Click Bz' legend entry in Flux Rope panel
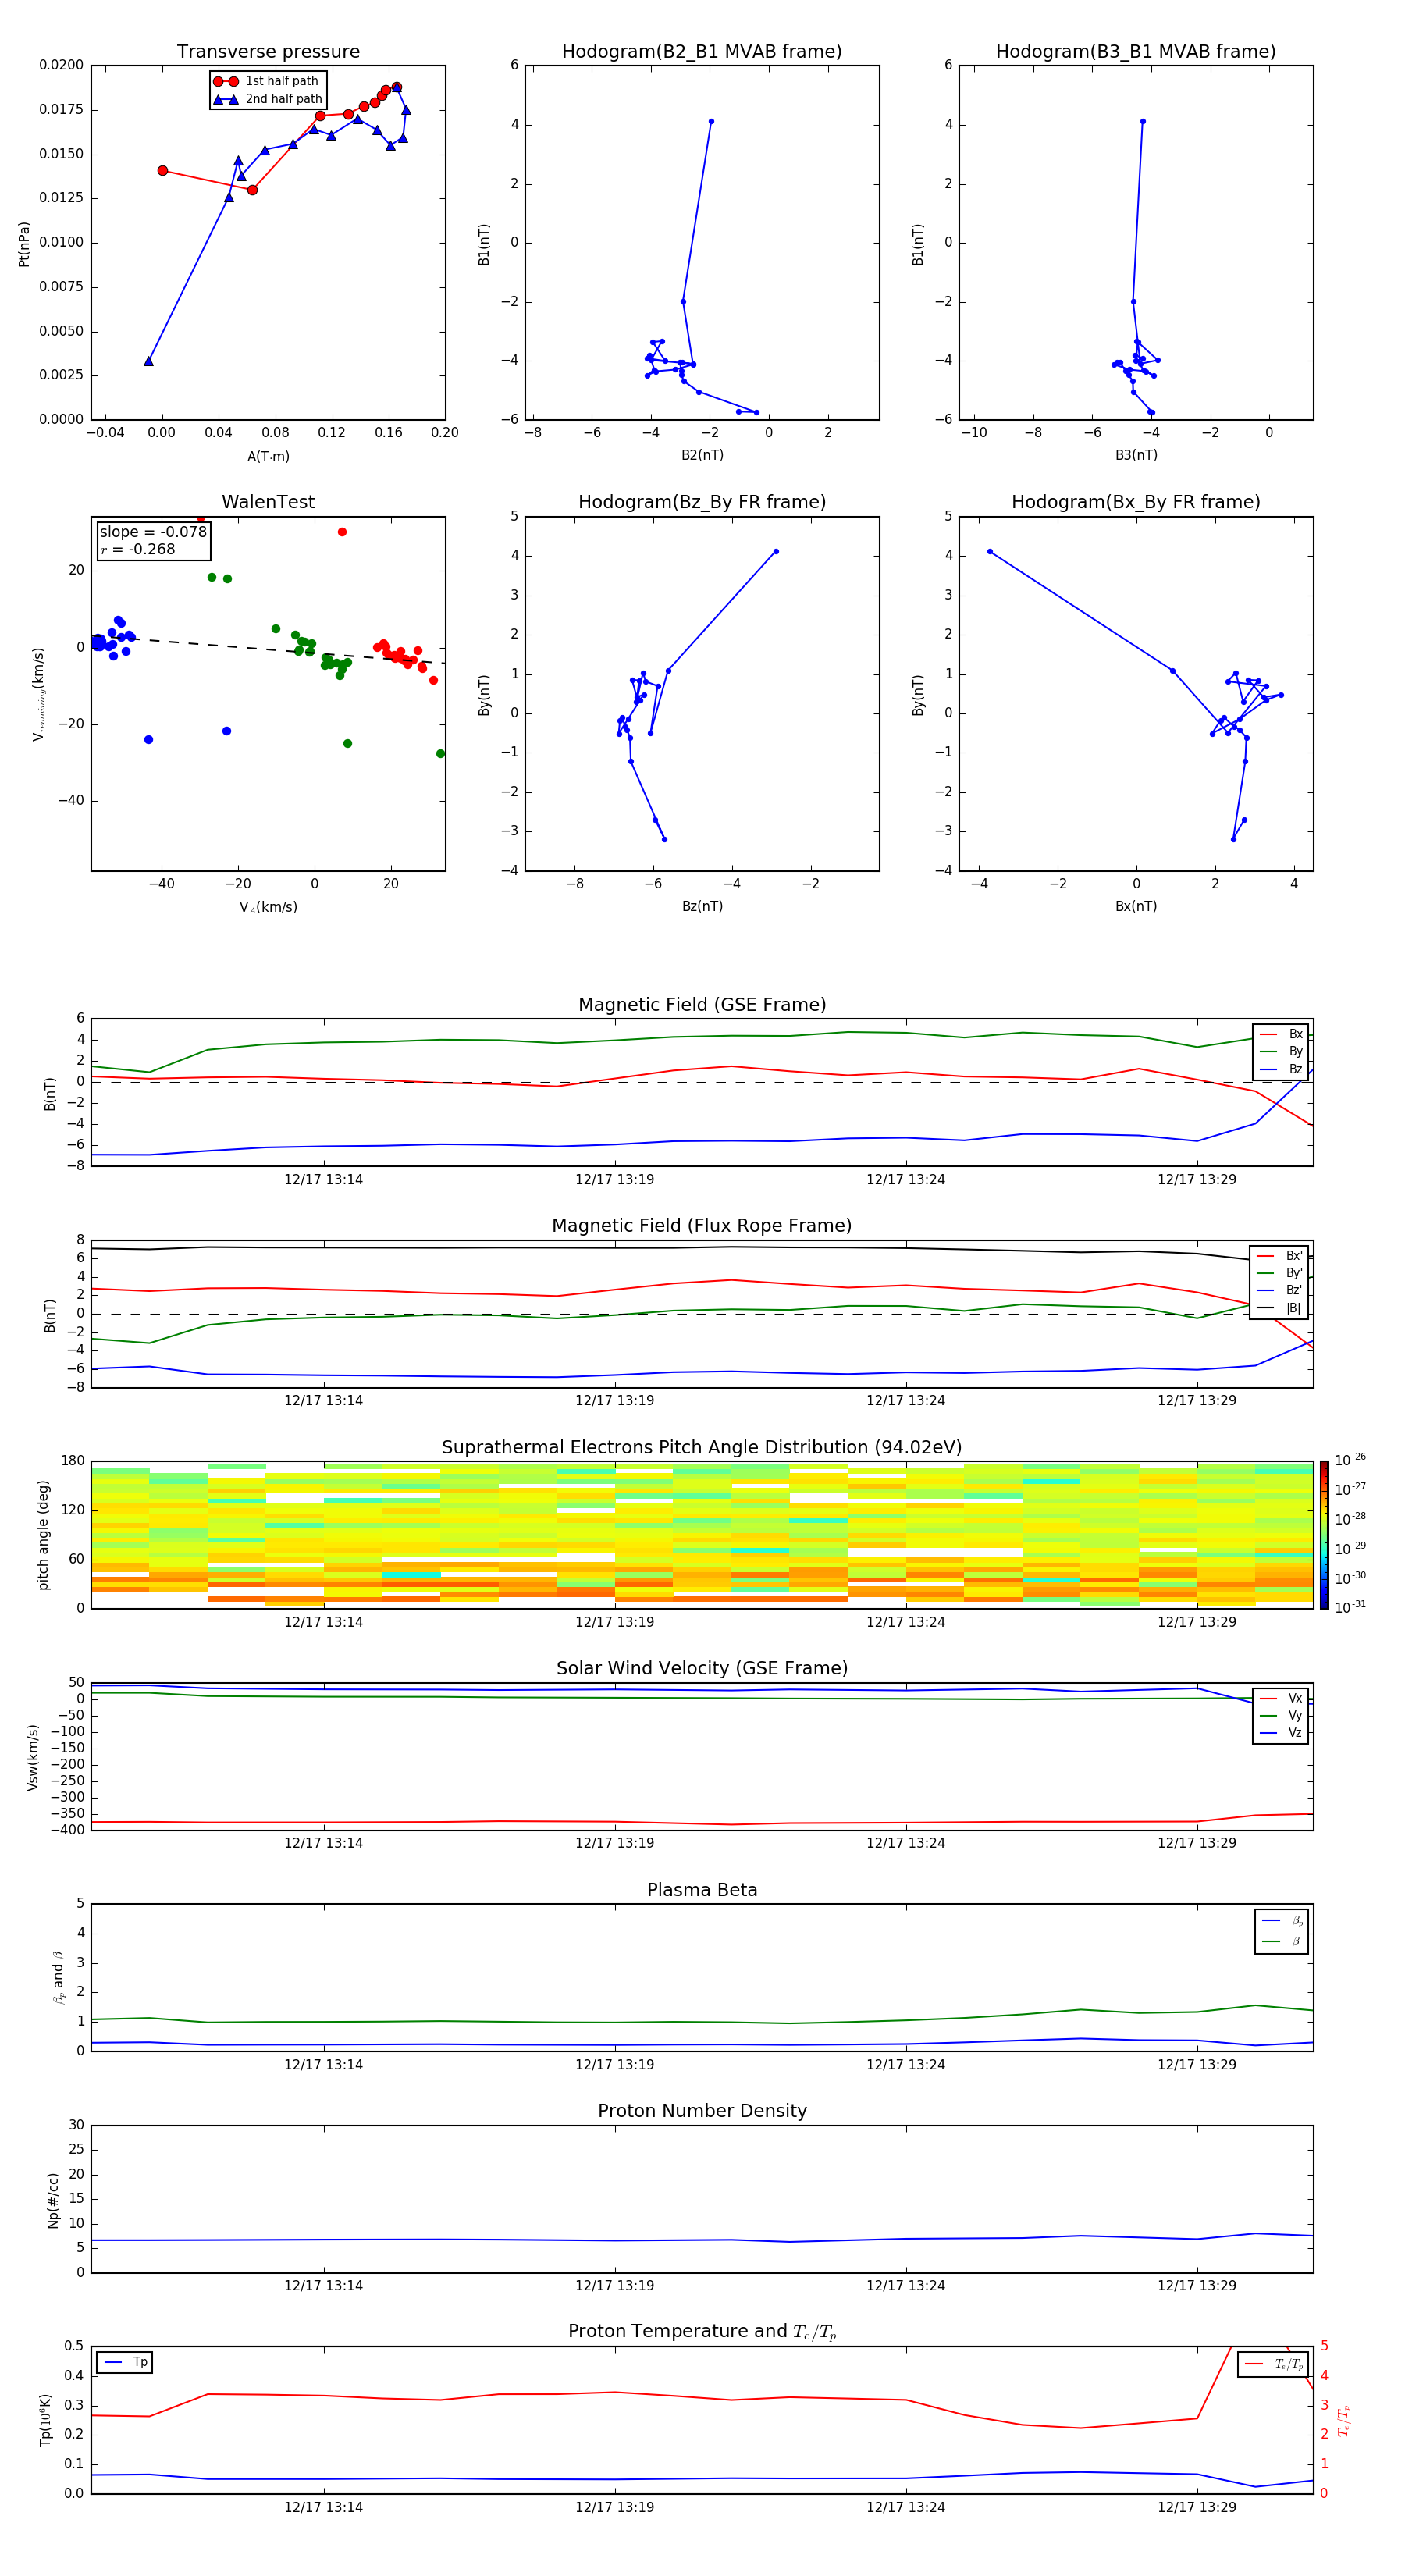Screen dimensions: 1405x2576 coord(1280,1290)
